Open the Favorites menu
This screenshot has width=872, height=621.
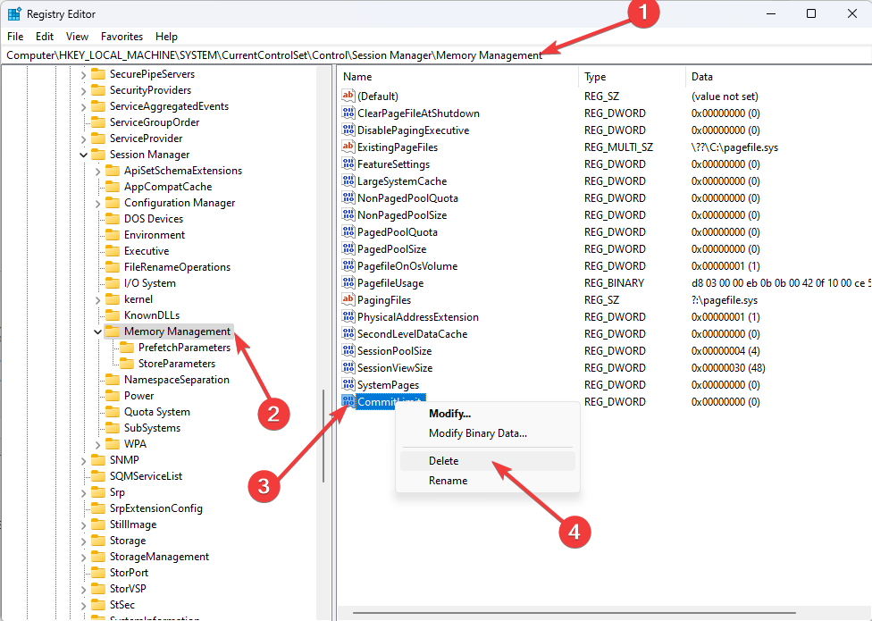[x=122, y=36]
